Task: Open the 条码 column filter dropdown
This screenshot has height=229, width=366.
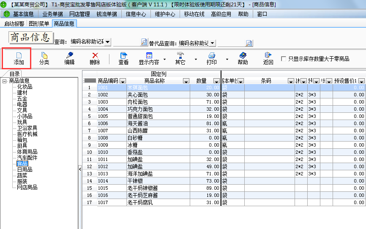Action: (x=291, y=81)
